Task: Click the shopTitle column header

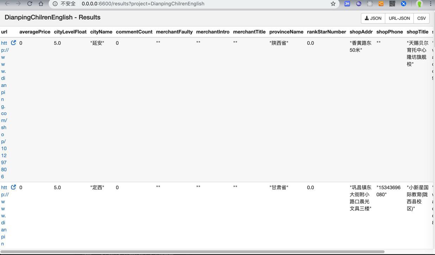Action: tap(417, 32)
